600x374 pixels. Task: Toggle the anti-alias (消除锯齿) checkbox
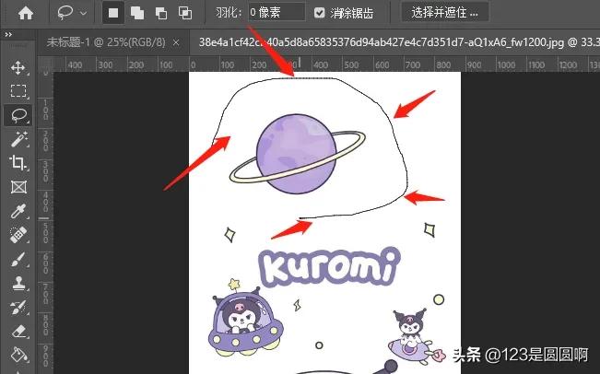pos(319,13)
